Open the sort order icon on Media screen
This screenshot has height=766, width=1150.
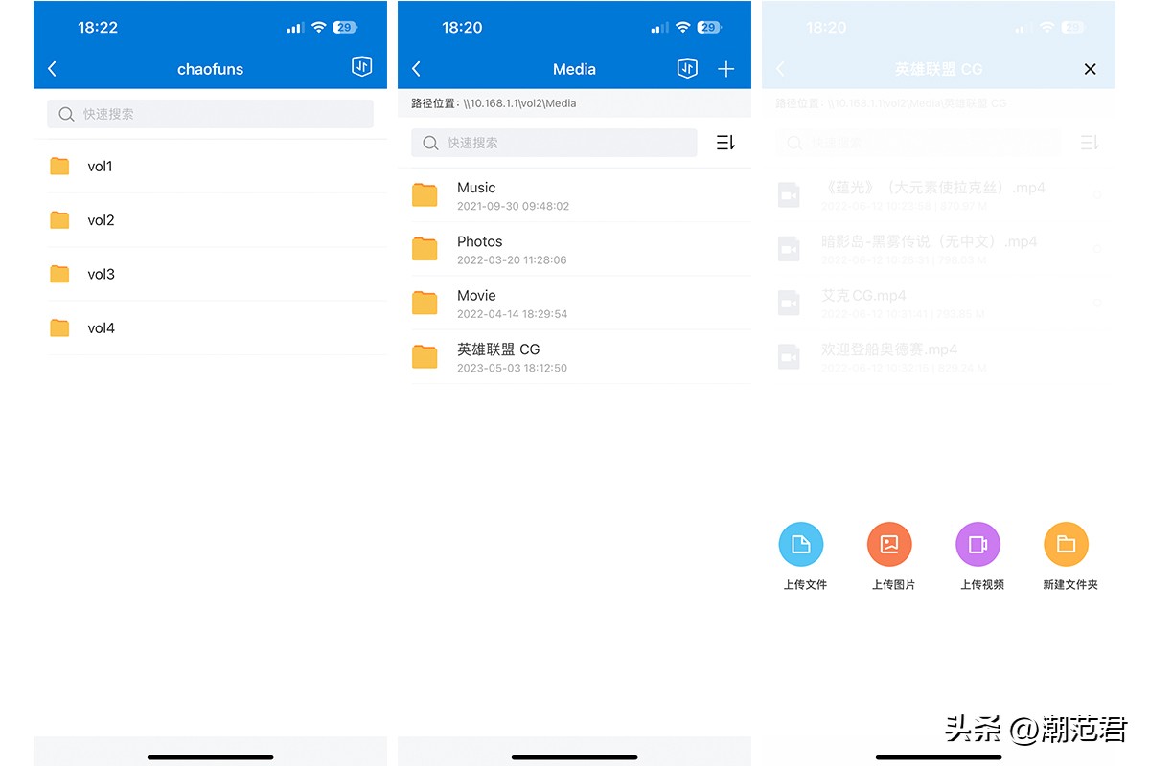pos(725,142)
